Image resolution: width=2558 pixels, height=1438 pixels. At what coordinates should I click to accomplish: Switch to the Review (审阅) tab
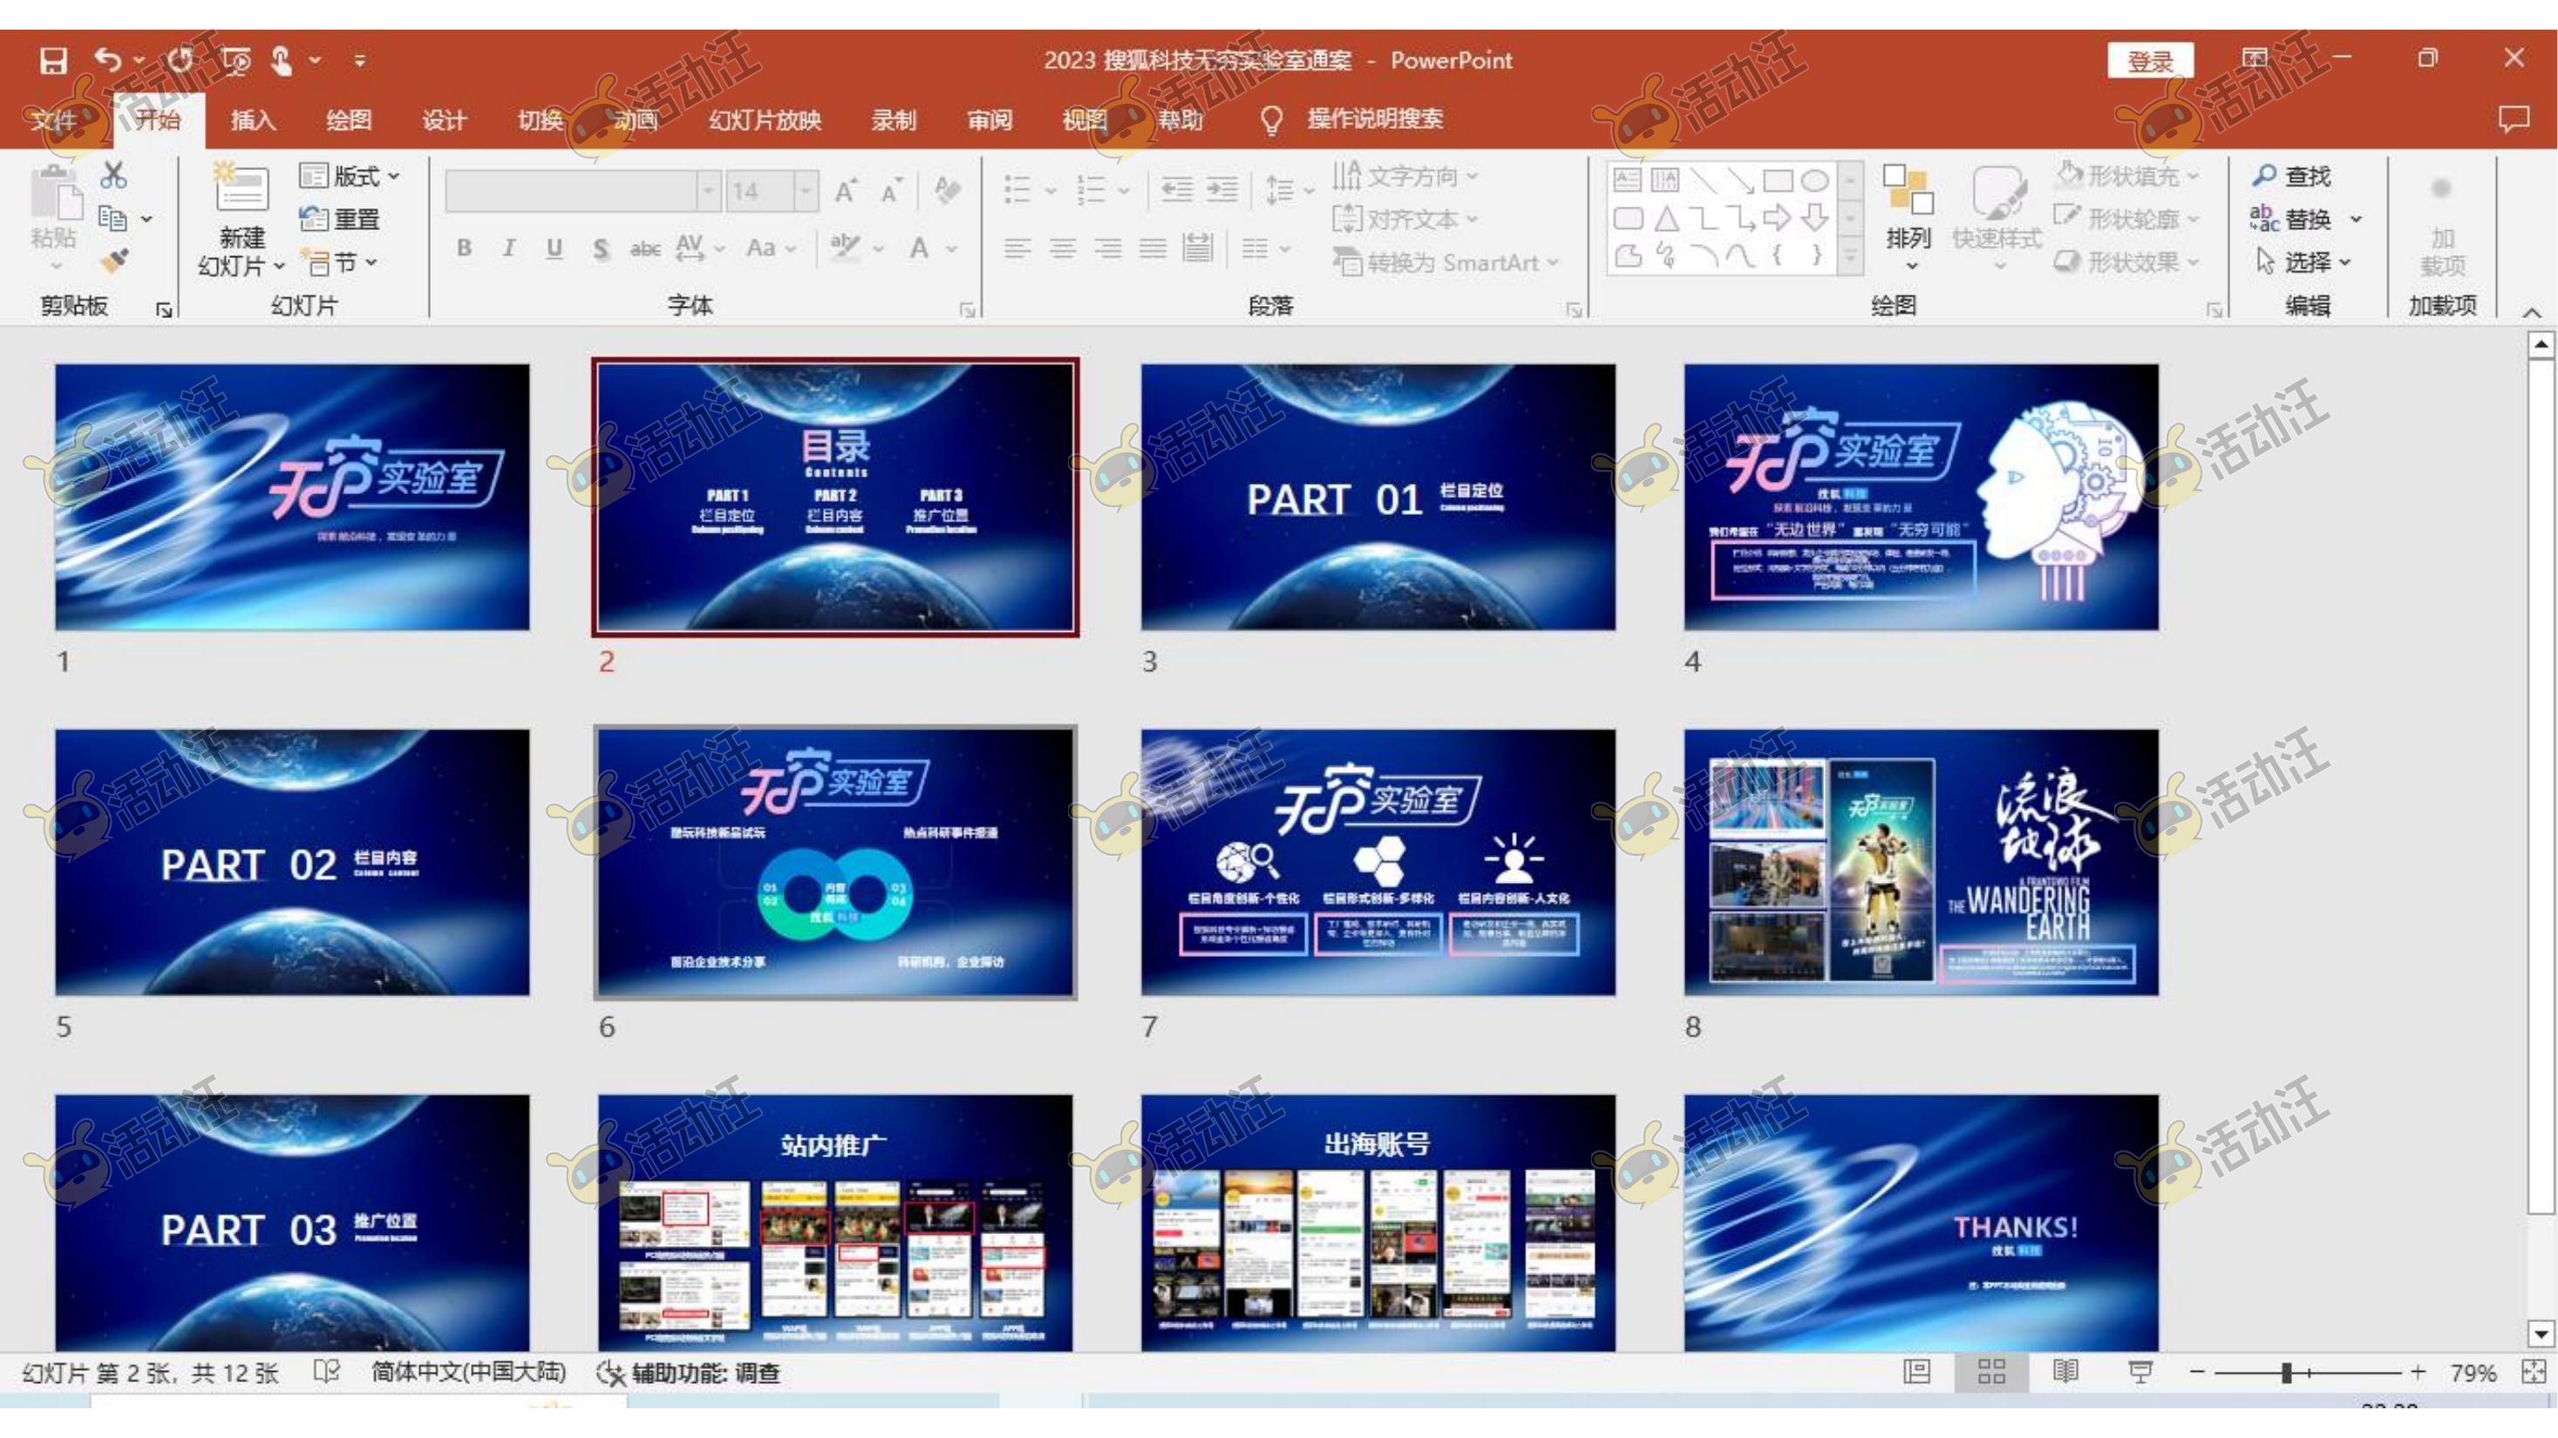click(989, 120)
